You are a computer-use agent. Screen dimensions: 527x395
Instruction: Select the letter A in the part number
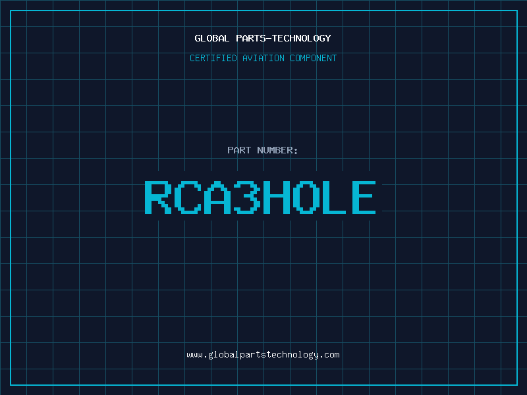click(217, 197)
